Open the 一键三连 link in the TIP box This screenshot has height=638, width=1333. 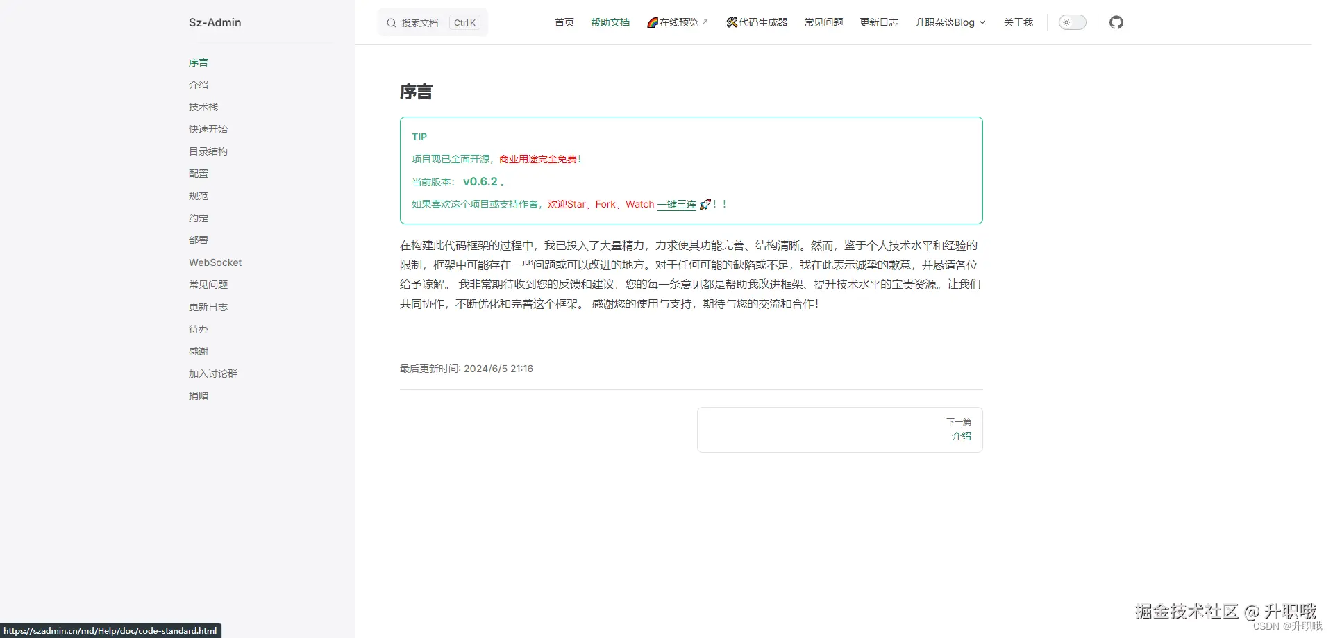click(x=677, y=204)
